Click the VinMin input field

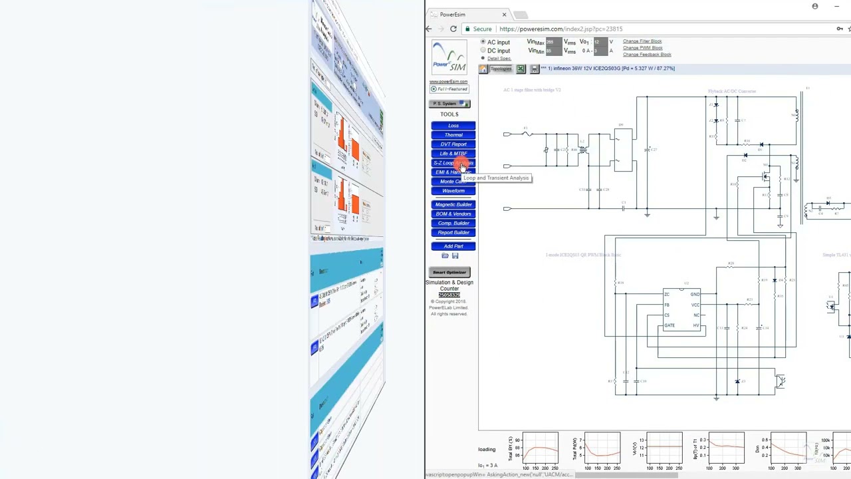553,51
